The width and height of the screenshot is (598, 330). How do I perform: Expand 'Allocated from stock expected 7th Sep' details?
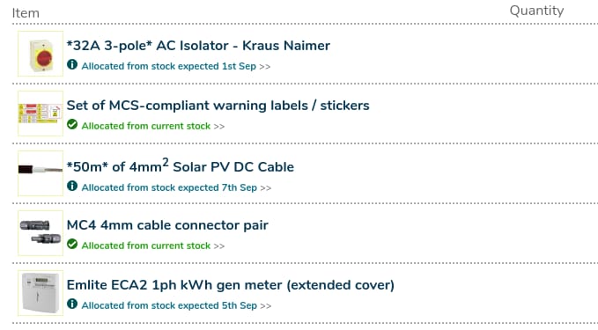(176, 187)
